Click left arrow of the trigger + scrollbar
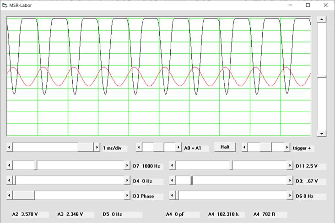 [244, 148]
